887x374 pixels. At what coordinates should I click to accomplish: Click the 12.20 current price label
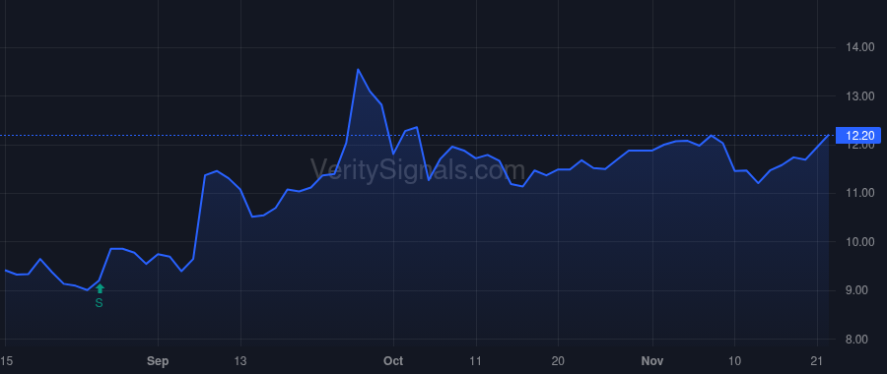(x=858, y=136)
